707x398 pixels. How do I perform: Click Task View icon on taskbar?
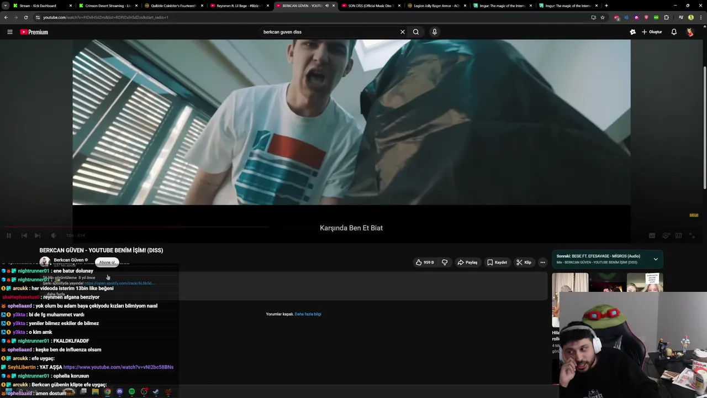83,392
